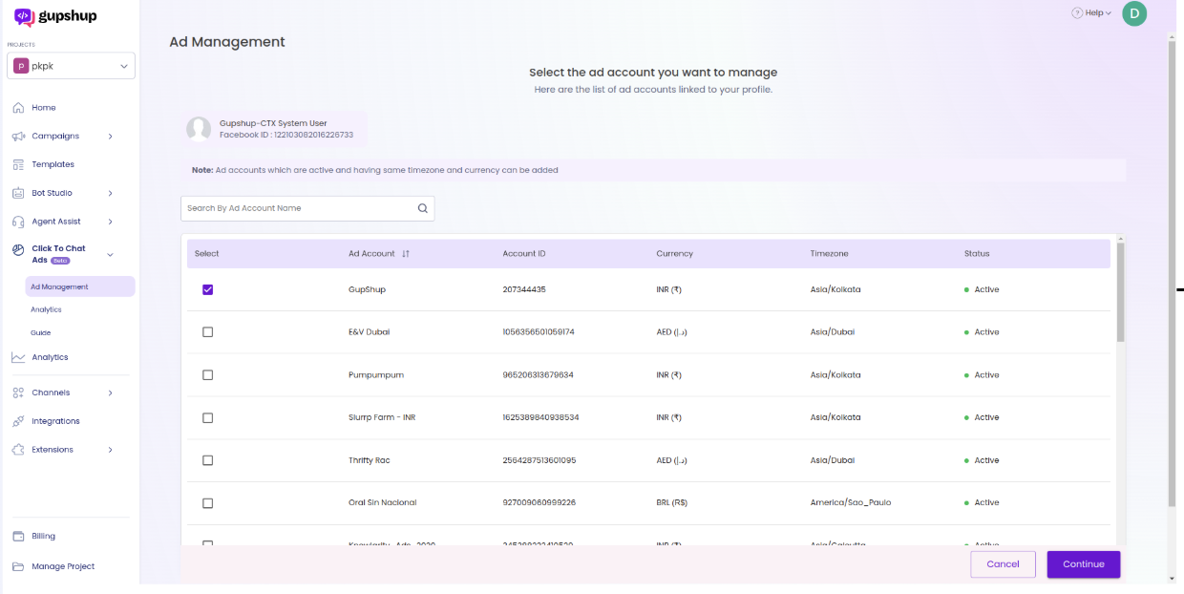Click the America/Sao_Paulo timezone cell
This screenshot has width=1184, height=594.
[x=851, y=503]
